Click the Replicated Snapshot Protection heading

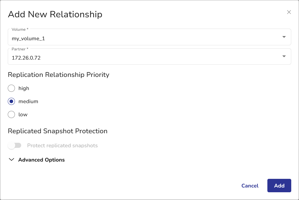58,131
